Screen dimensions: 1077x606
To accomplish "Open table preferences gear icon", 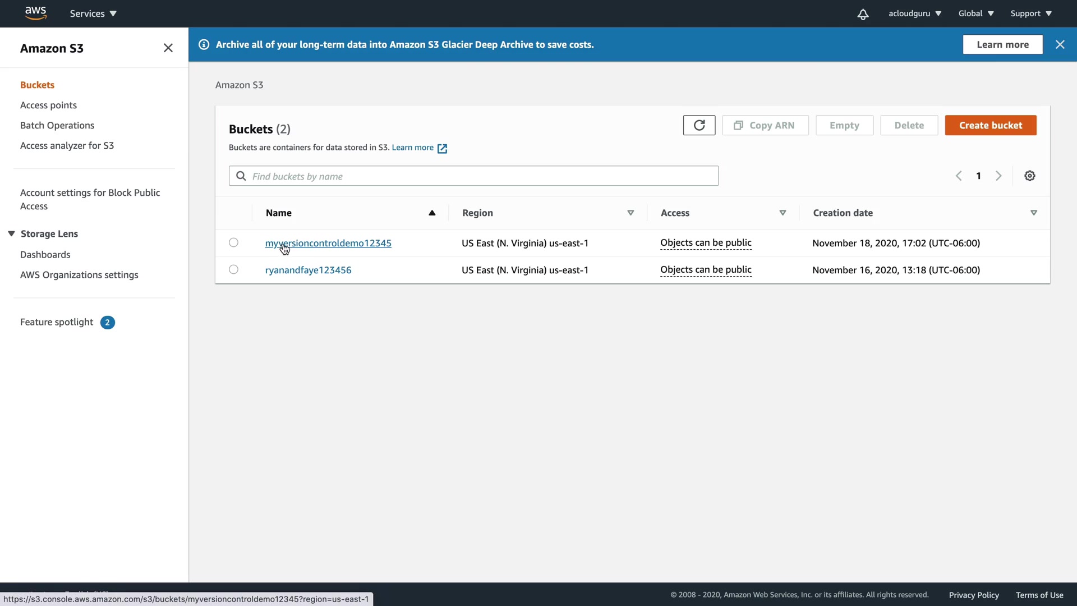I will (x=1030, y=176).
